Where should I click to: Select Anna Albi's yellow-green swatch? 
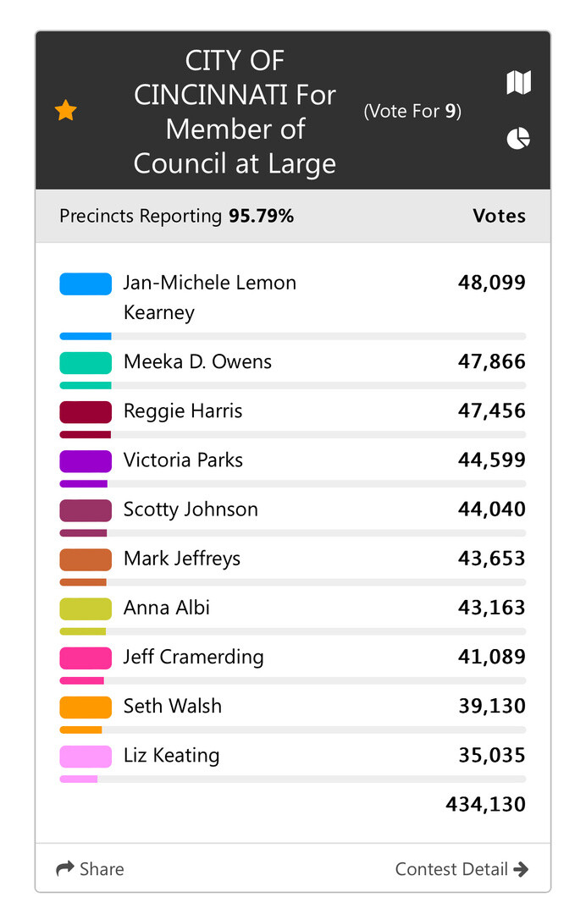tap(86, 608)
